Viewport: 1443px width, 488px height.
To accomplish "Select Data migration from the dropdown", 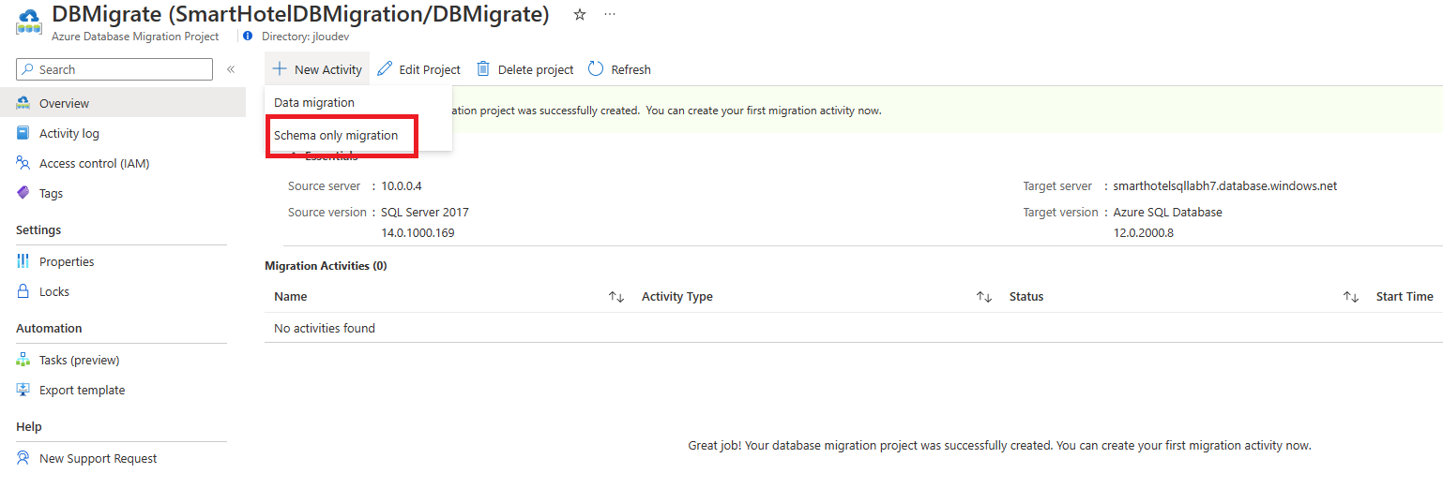I will pos(314,102).
